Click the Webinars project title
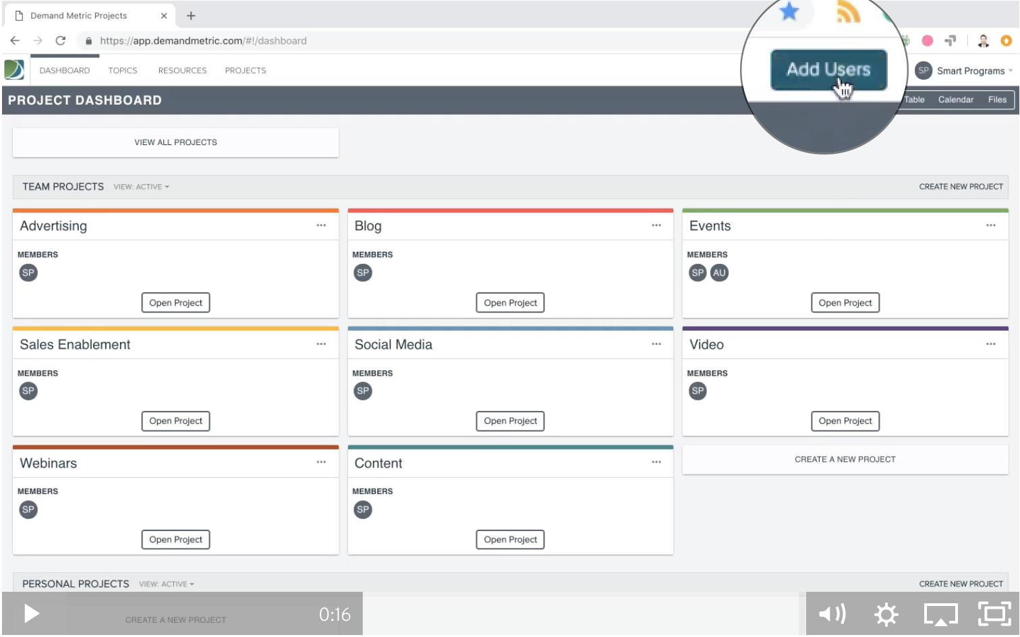The width and height of the screenshot is (1020, 637). coord(48,464)
